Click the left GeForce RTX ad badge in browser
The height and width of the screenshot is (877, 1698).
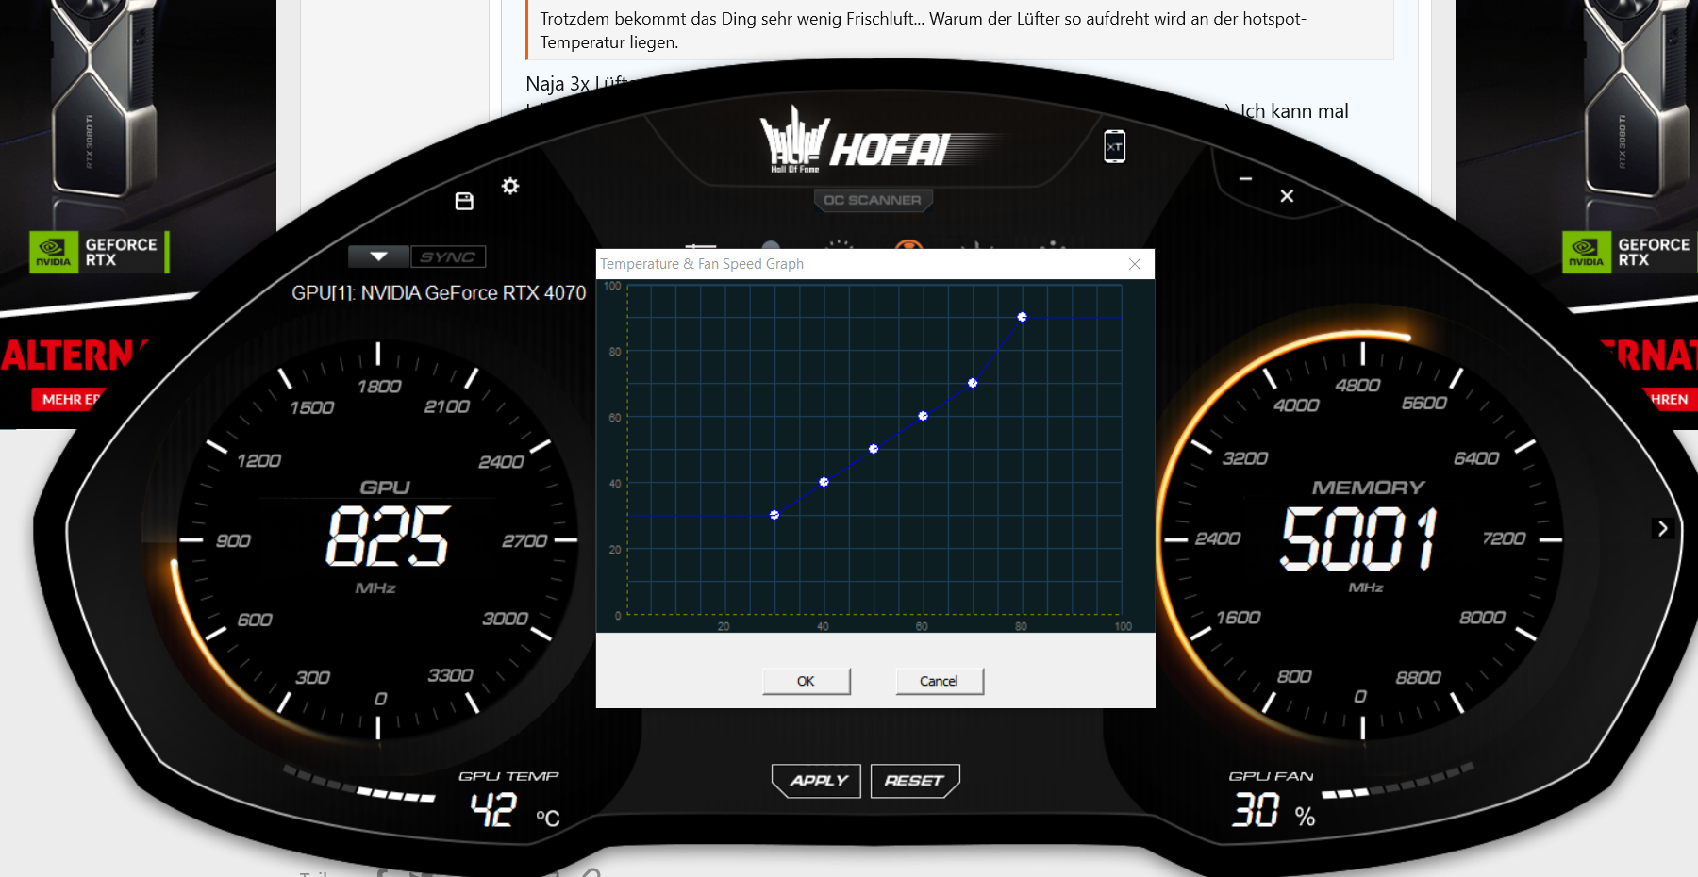(x=99, y=252)
